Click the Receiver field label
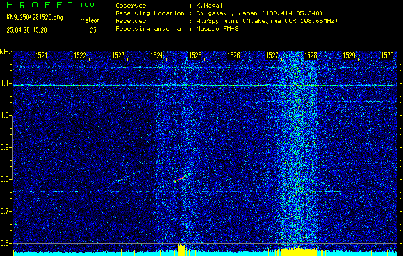This screenshot has height=256, width=403. [x=131, y=20]
